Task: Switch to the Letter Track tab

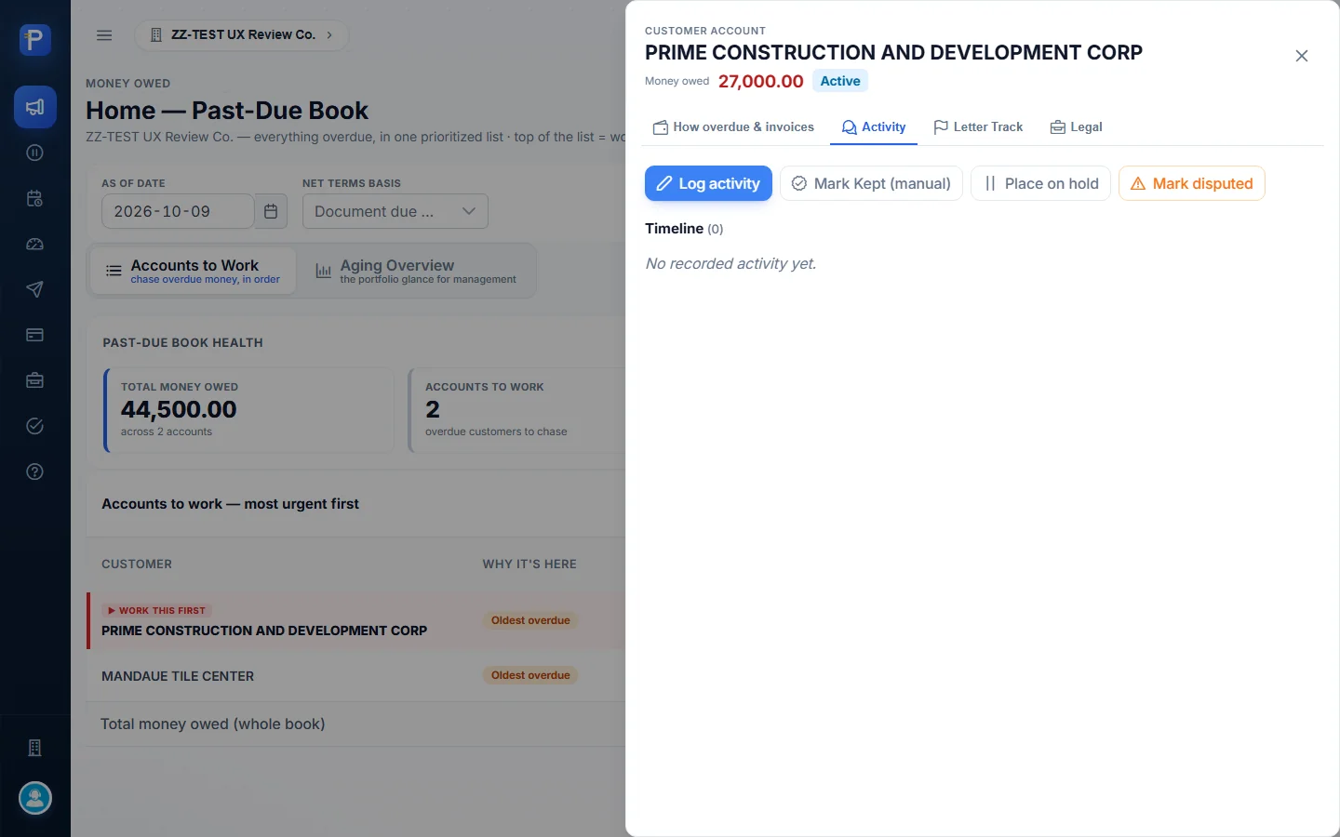Action: click(x=978, y=127)
